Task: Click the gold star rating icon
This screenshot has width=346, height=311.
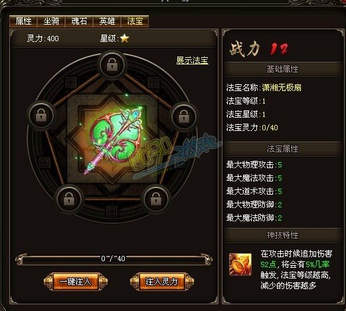Action: coord(125,39)
